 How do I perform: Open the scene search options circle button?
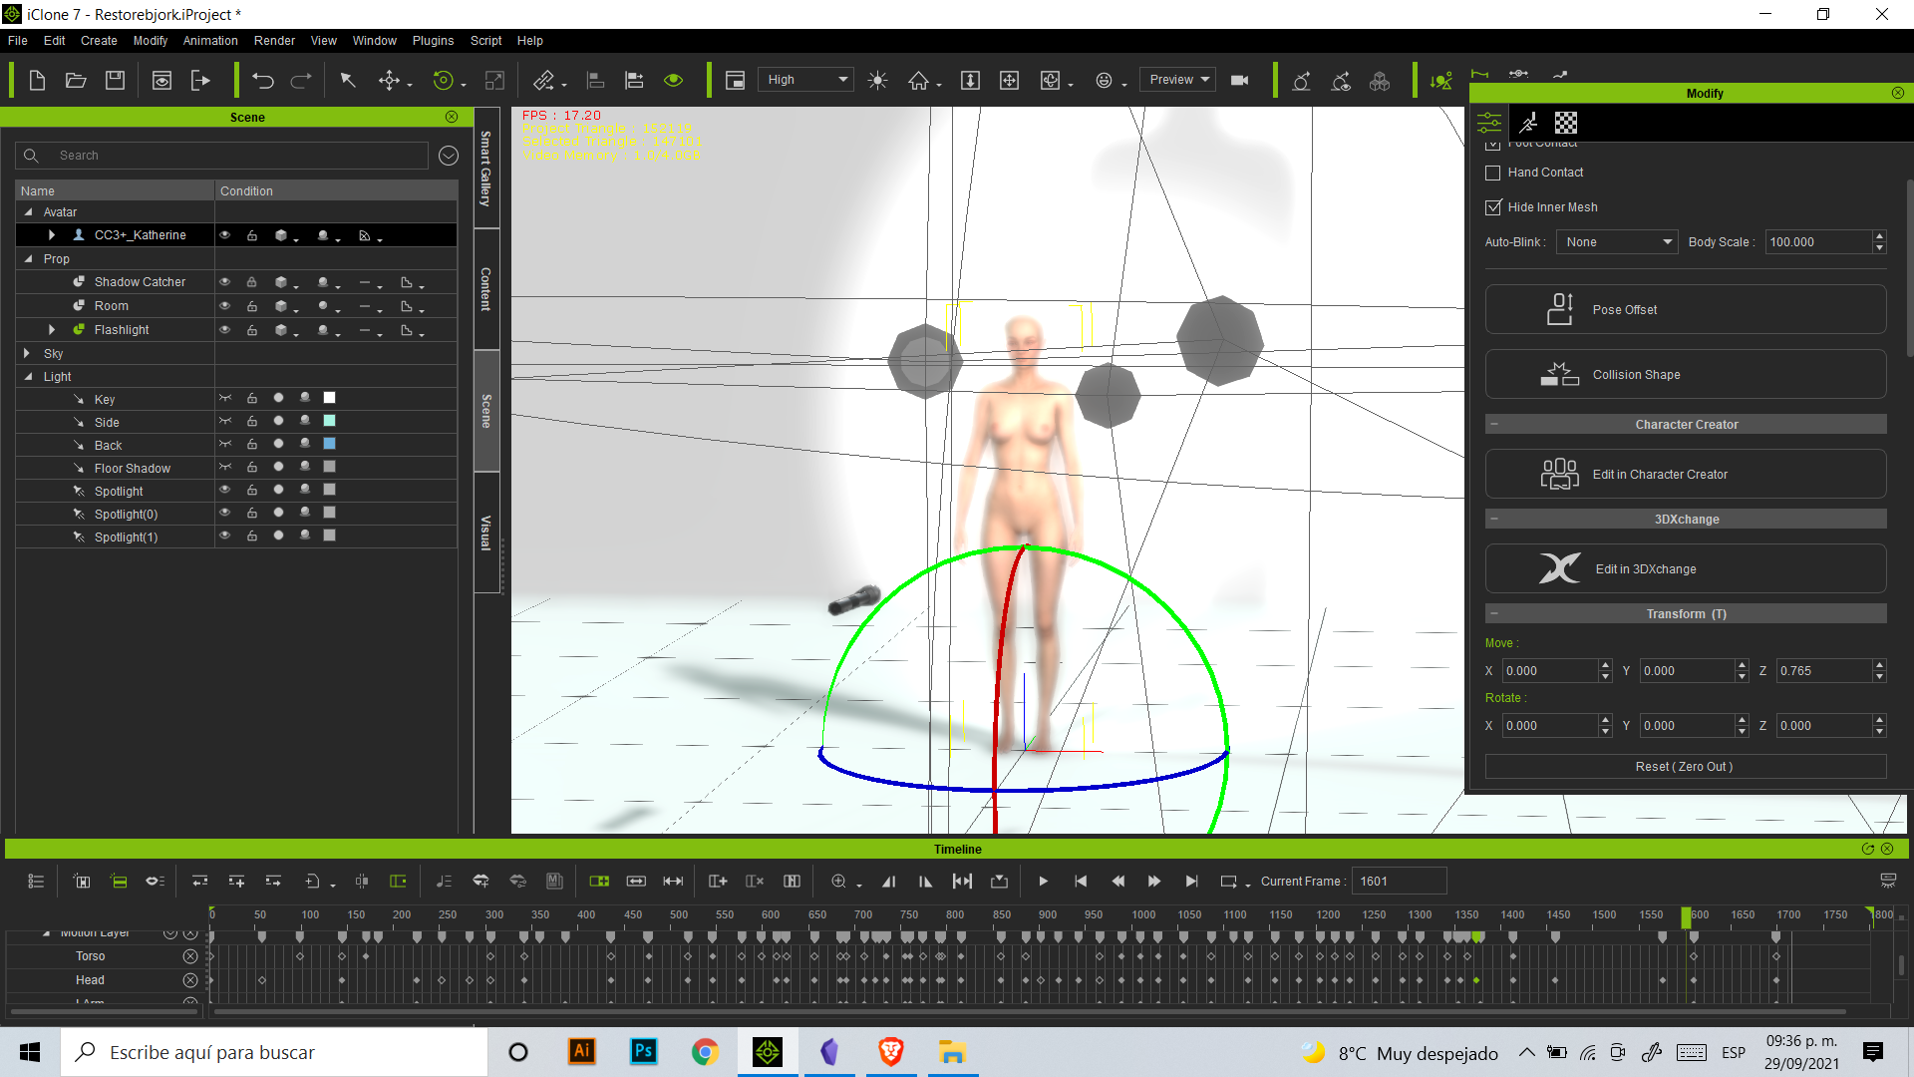pyautogui.click(x=449, y=156)
